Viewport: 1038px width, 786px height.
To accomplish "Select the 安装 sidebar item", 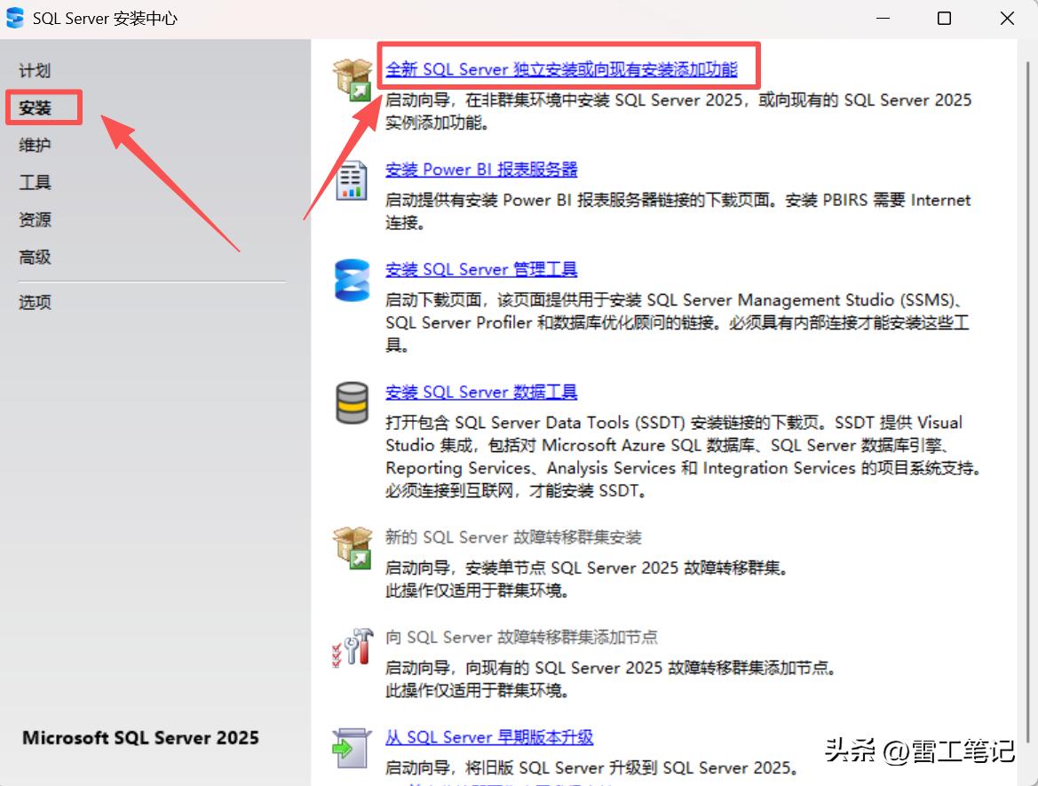I will [35, 107].
